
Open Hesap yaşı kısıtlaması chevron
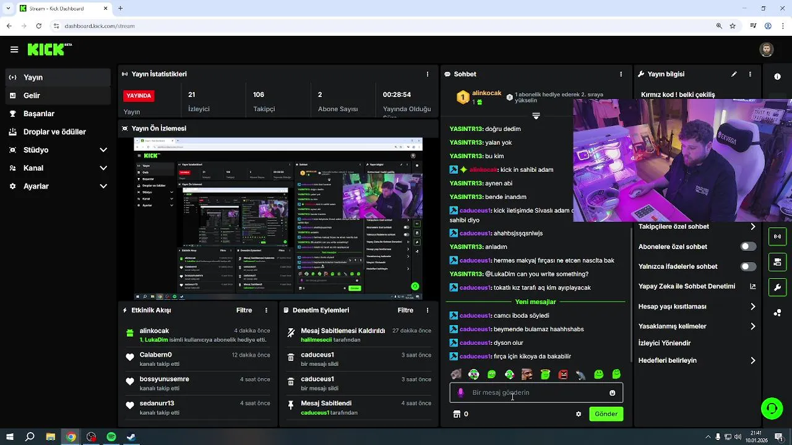753,307
